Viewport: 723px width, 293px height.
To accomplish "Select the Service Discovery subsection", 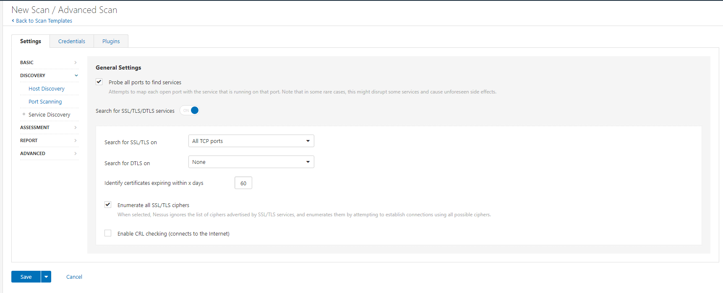I will [x=49, y=114].
